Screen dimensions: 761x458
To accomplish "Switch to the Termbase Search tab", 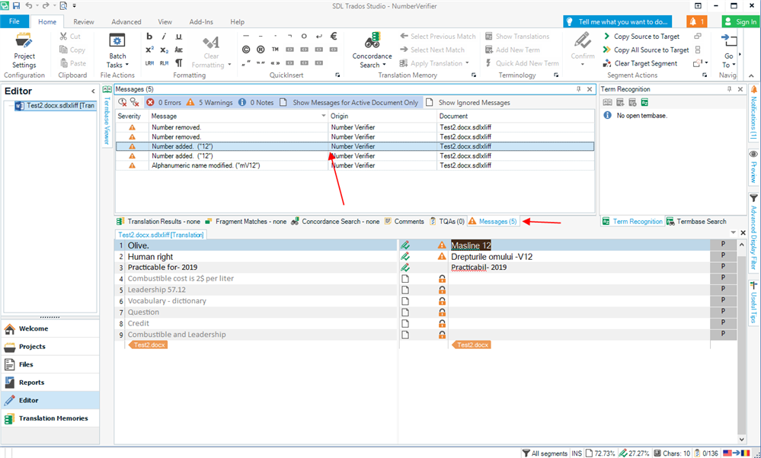I will (x=696, y=222).
